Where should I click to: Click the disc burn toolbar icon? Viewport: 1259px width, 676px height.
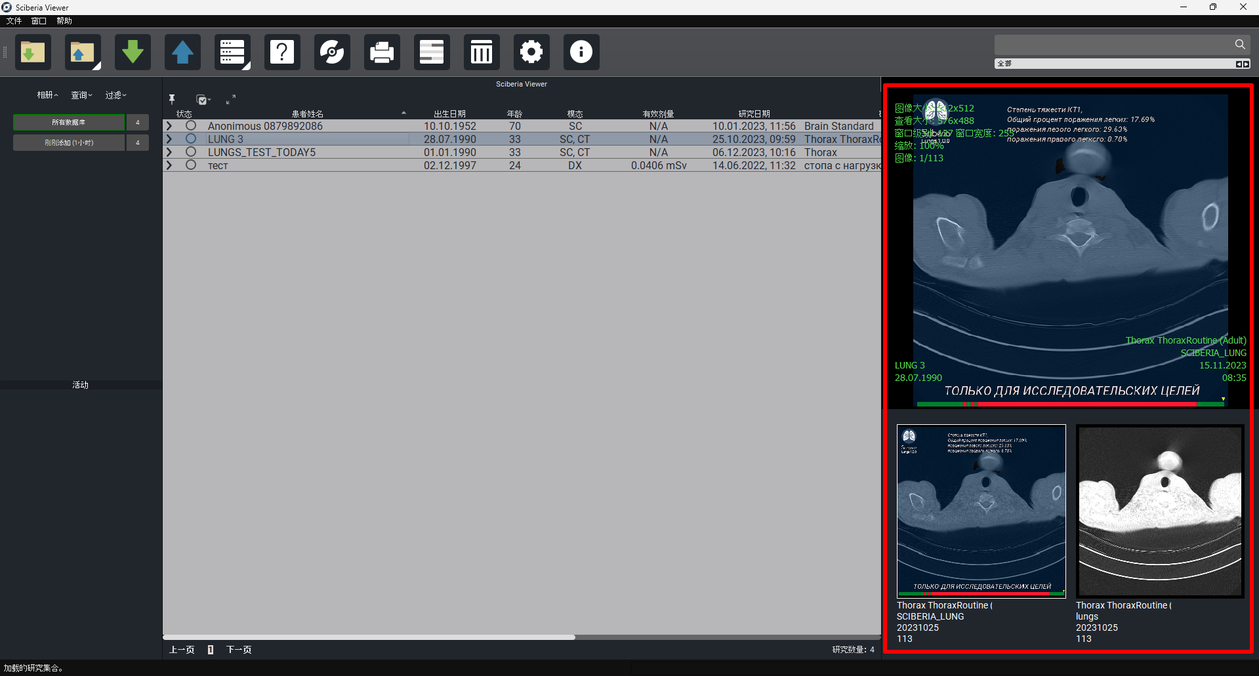tap(332, 52)
